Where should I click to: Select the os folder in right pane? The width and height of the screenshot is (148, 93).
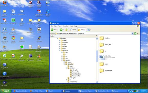click(103, 51)
